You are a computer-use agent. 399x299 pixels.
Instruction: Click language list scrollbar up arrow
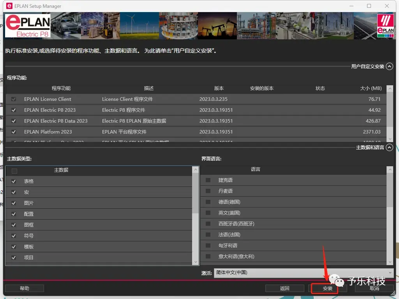(390, 169)
